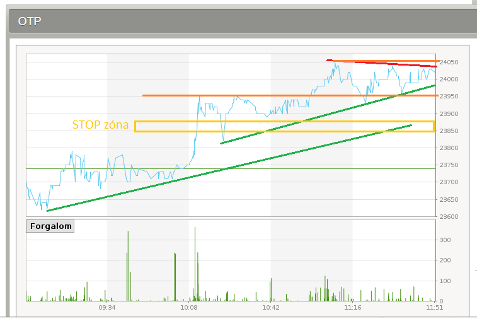Click the 10:42 time axis label

[271, 308]
